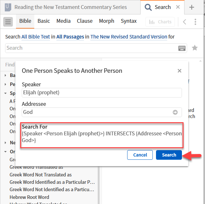Open the Reading the New Testament Commentary tab
Screen dimensions: 205x204
coord(70,7)
